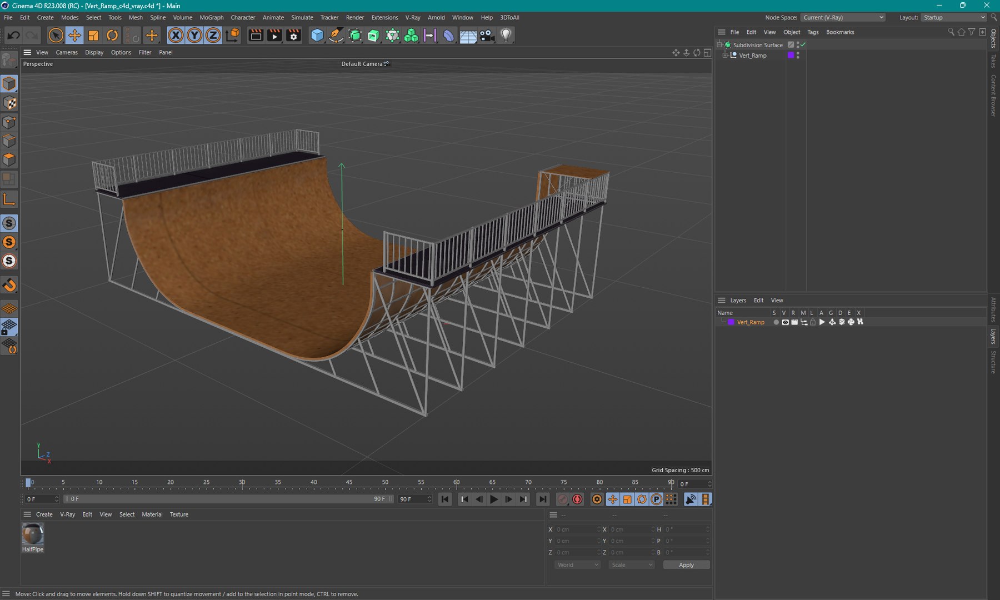This screenshot has width=1000, height=600.
Task: Open the Scale mode dropdown
Action: 632,565
